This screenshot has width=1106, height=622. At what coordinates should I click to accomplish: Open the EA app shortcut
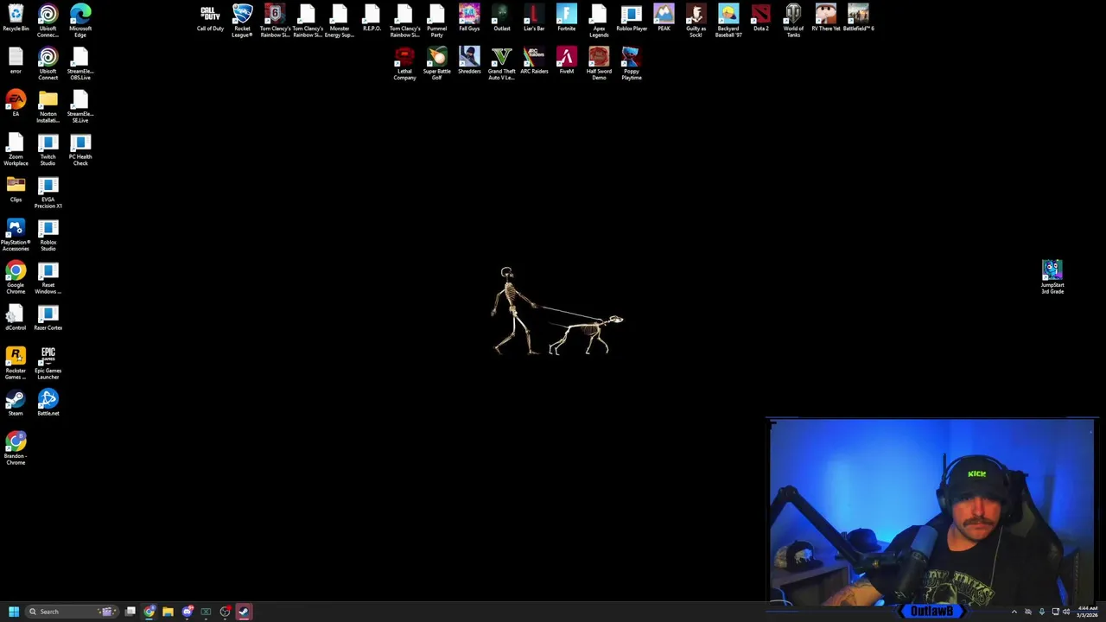(16, 104)
